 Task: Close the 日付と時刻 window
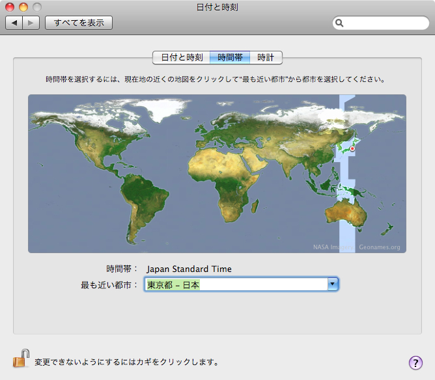pyautogui.click(x=10, y=7)
